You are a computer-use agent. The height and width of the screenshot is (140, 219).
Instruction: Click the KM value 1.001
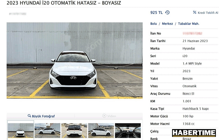pyautogui.click(x=187, y=101)
